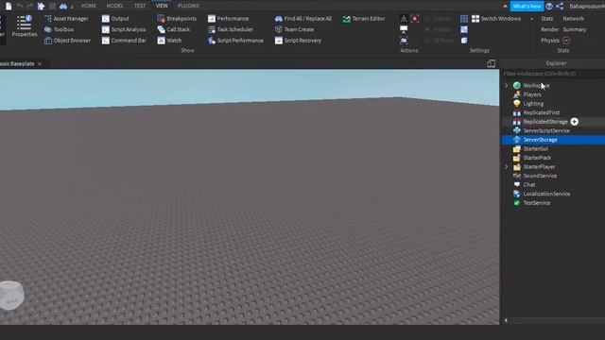Open the Properties panel button
Viewport: 605px width, 340px height.
coord(25,26)
